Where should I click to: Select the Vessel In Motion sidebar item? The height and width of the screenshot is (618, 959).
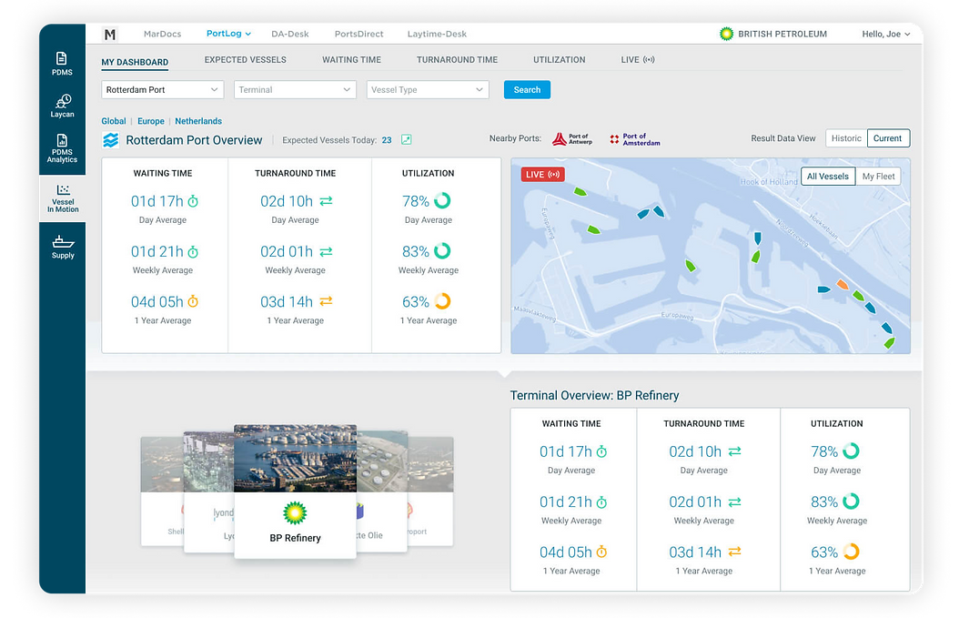[x=63, y=198]
